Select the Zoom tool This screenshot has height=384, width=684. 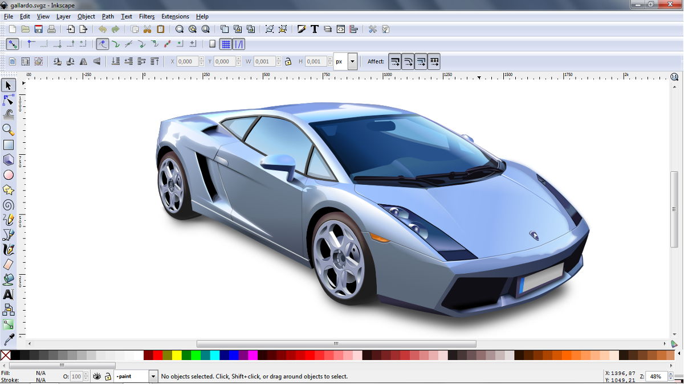pos(8,130)
